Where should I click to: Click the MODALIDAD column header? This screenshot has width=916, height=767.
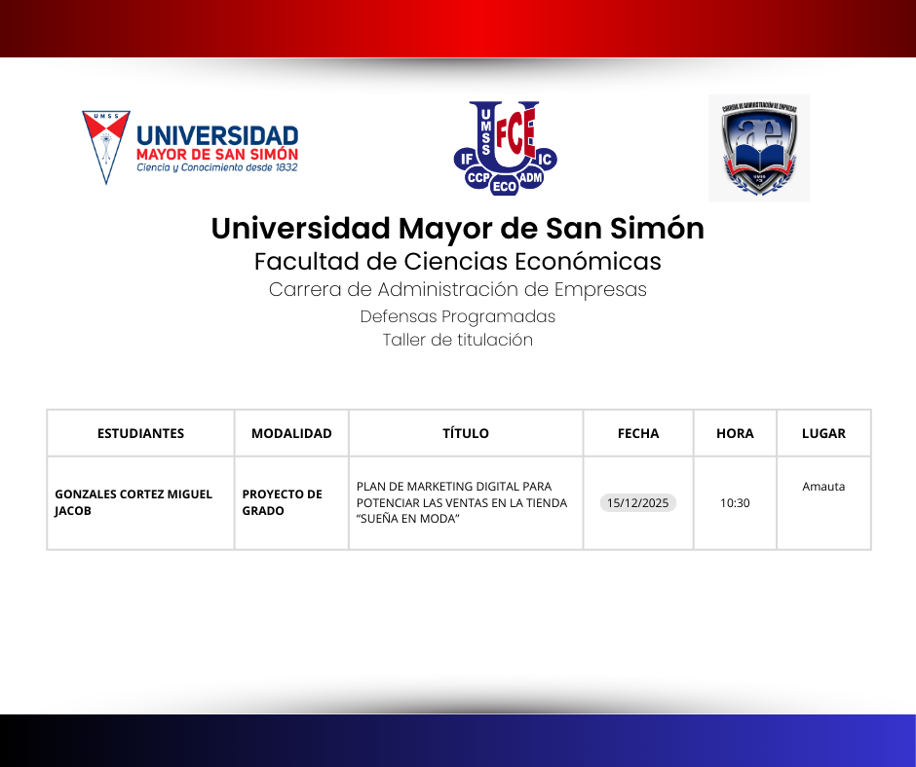[x=291, y=433]
